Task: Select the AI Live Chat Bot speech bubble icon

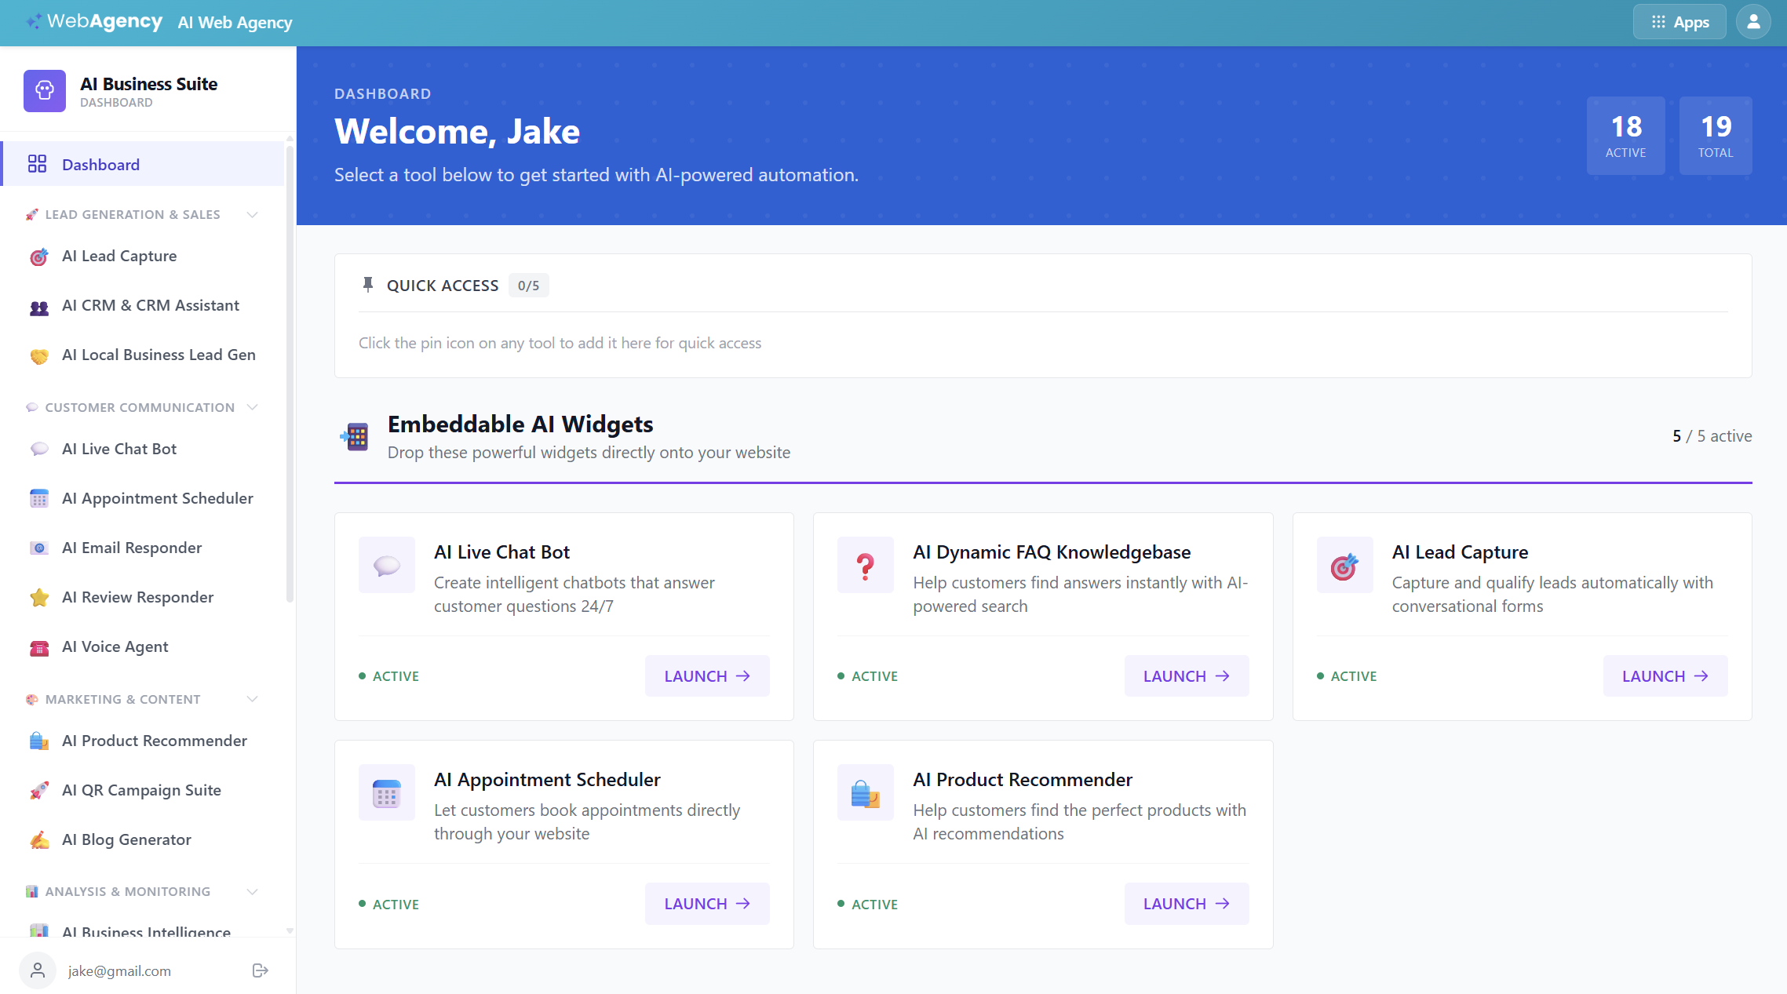Action: [x=38, y=449]
